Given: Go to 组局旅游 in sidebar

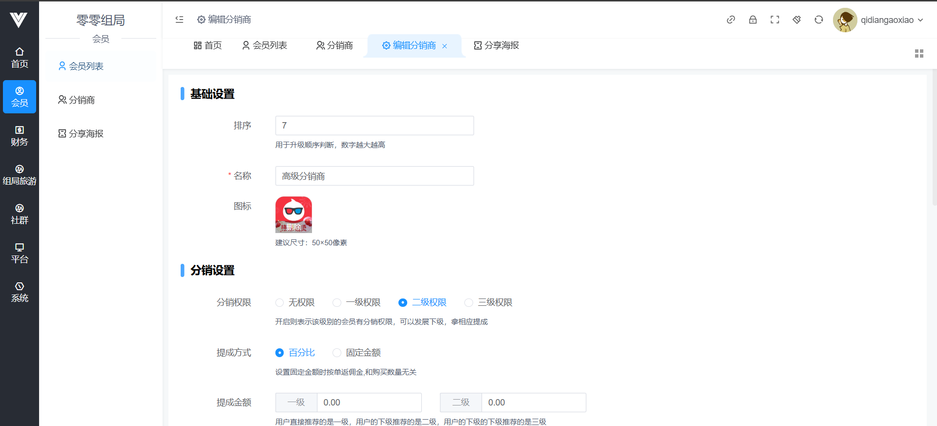Looking at the screenshot, I should click(20, 175).
